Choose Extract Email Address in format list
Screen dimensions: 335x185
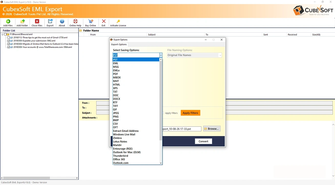coord(136,131)
